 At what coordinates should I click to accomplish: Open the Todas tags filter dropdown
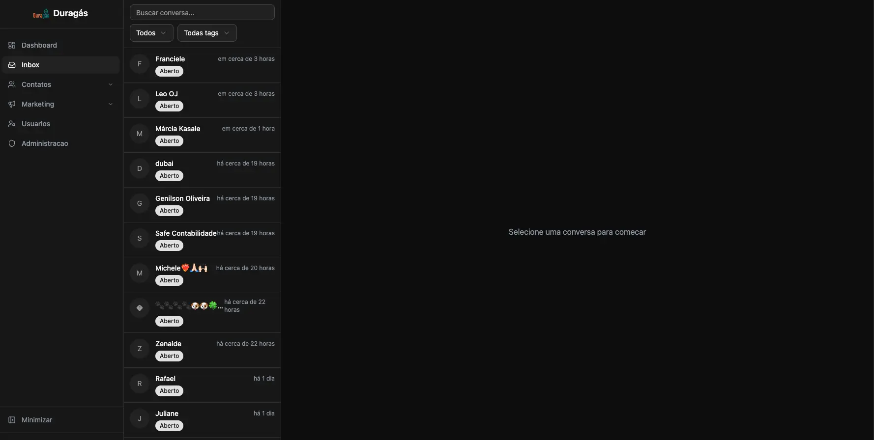pyautogui.click(x=207, y=33)
